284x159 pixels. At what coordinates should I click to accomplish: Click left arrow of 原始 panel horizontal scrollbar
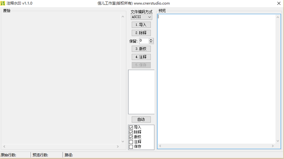(x=4, y=147)
